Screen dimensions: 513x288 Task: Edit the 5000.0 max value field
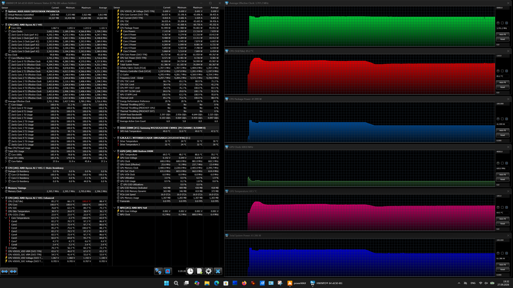[x=502, y=8]
